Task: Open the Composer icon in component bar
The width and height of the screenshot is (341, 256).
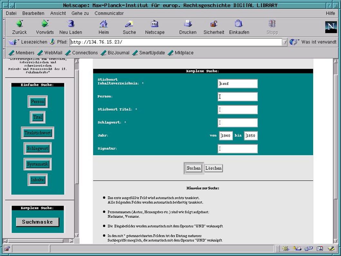Action: (331, 248)
